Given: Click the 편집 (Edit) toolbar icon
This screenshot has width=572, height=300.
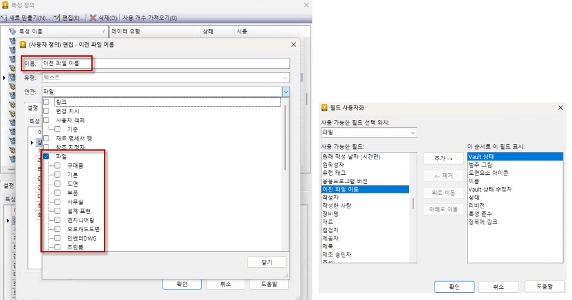Looking at the screenshot, I should 56,18.
